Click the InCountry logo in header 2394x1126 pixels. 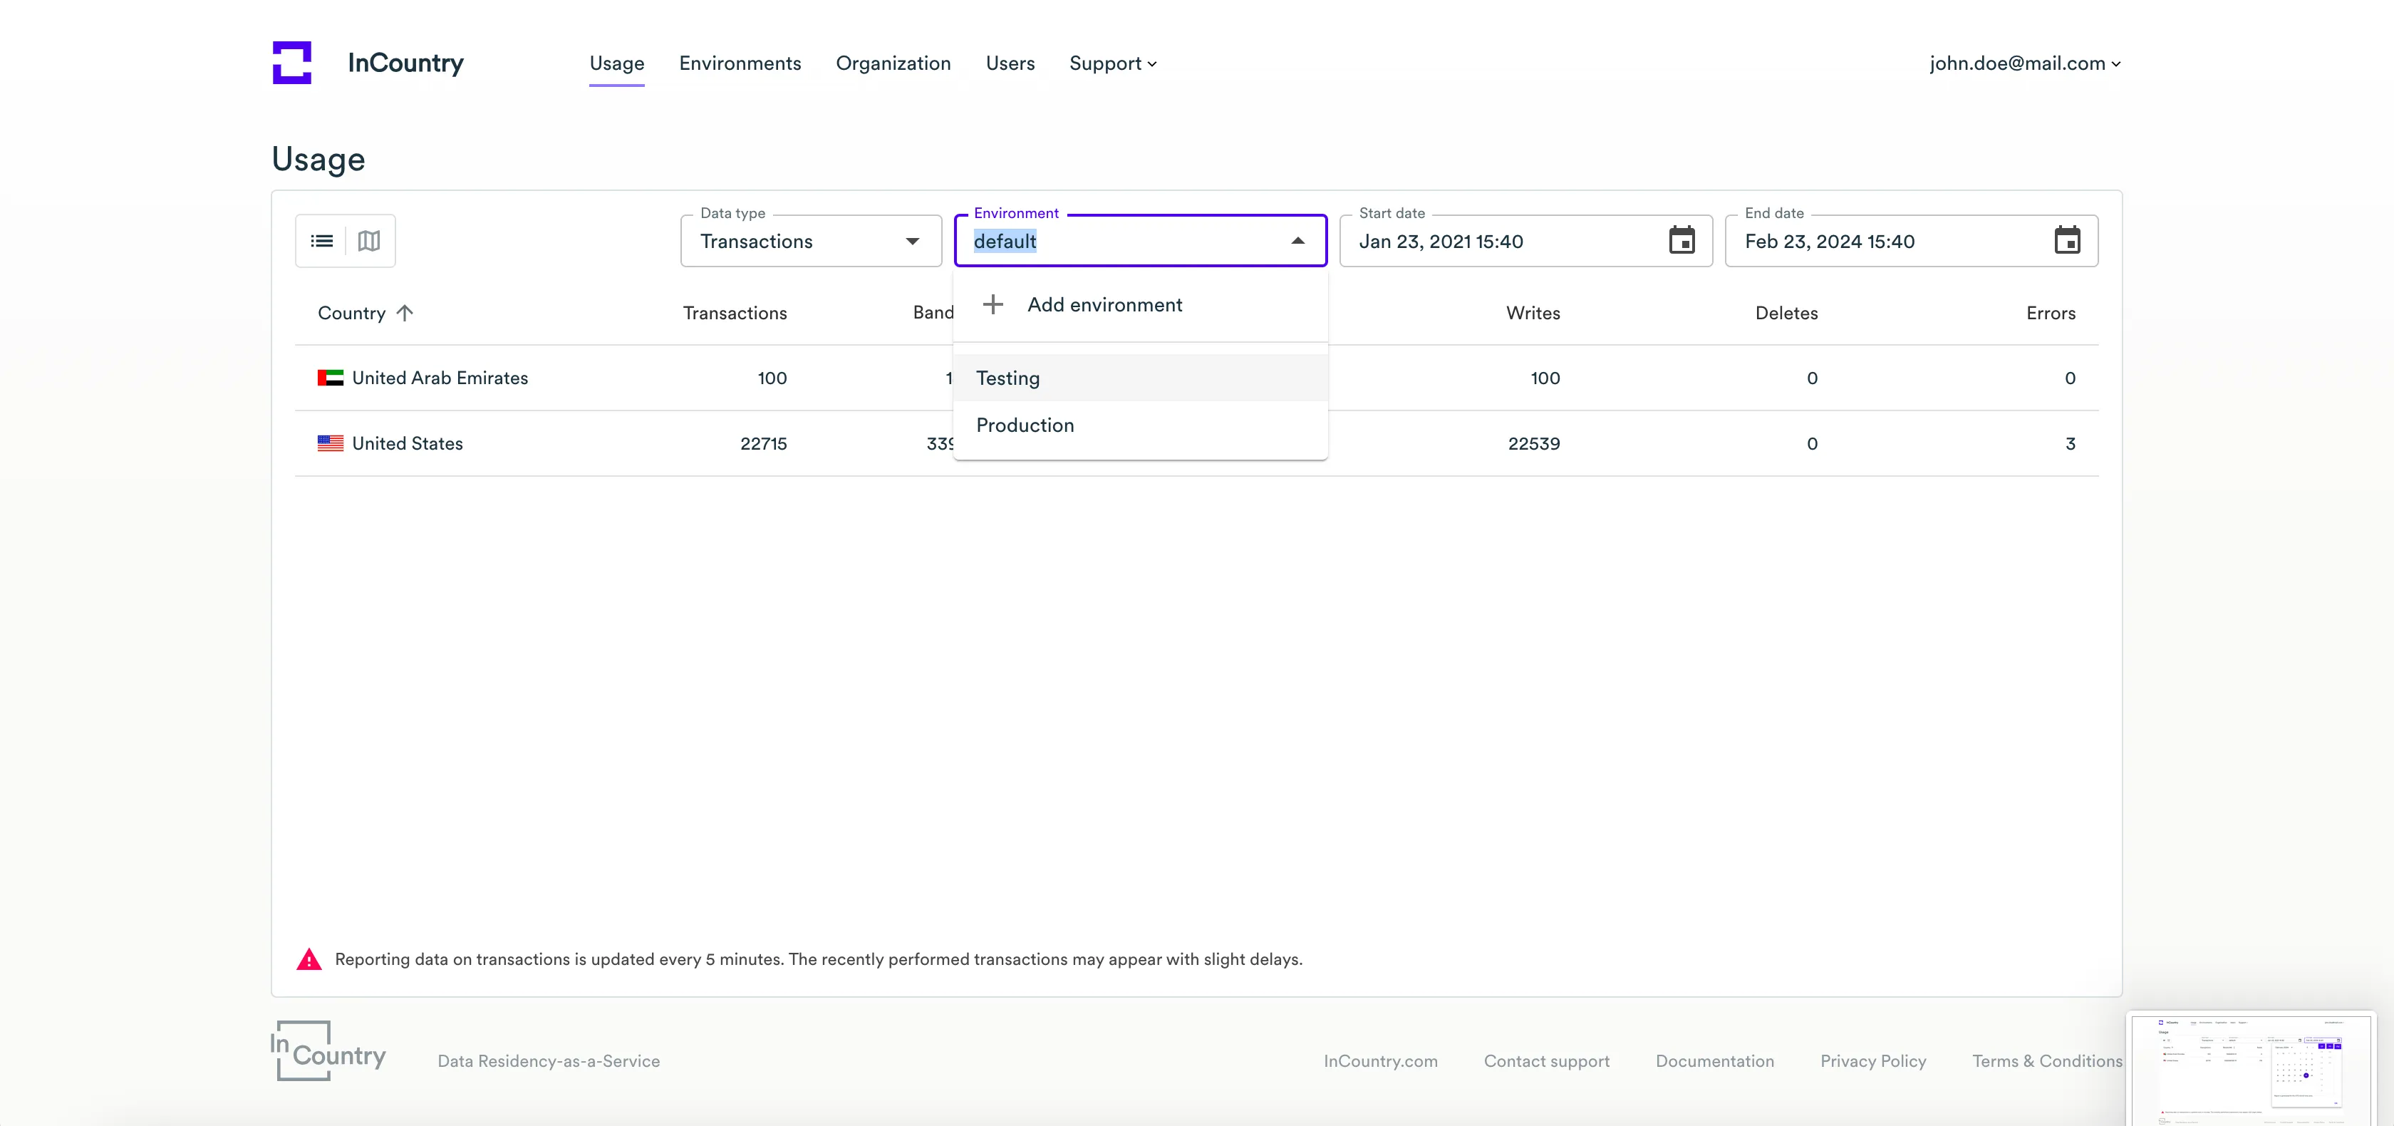(x=292, y=62)
